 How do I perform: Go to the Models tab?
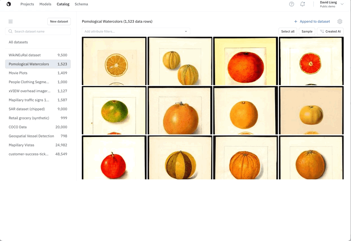45,4
